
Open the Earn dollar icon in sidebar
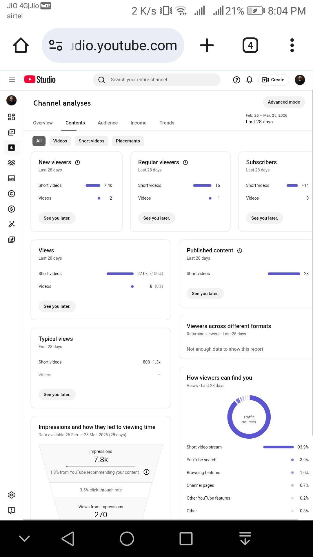point(11,209)
